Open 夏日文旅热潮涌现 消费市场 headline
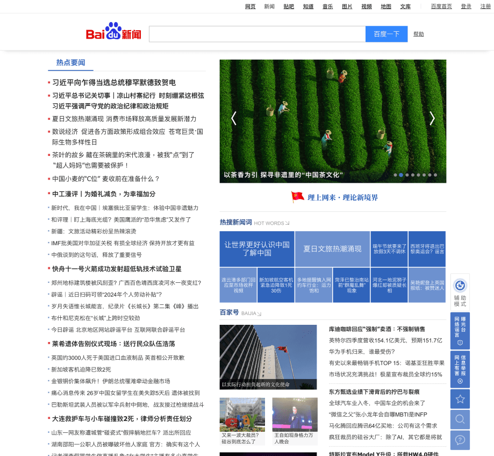This screenshot has width=494, height=456. (x=124, y=119)
